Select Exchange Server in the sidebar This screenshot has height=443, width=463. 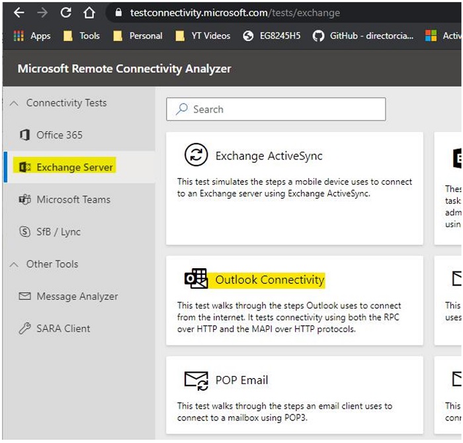pyautogui.click(x=79, y=168)
